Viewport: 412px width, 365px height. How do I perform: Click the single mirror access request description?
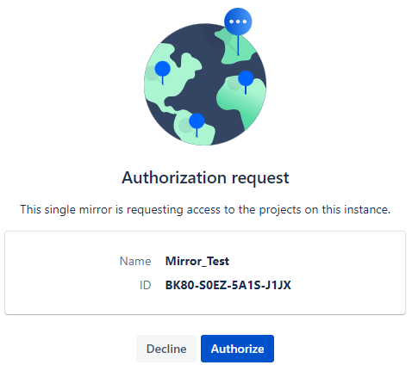click(205, 210)
